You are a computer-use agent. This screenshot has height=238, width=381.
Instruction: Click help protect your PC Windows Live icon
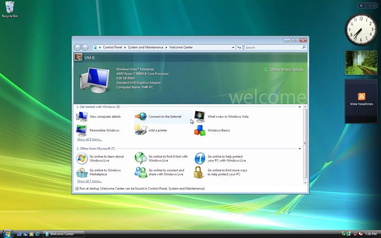(200, 158)
